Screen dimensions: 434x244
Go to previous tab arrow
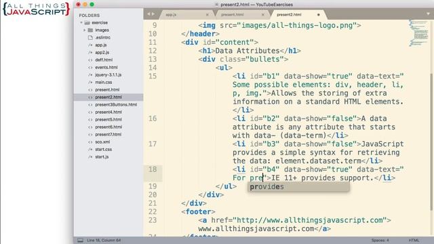[x=149, y=14]
